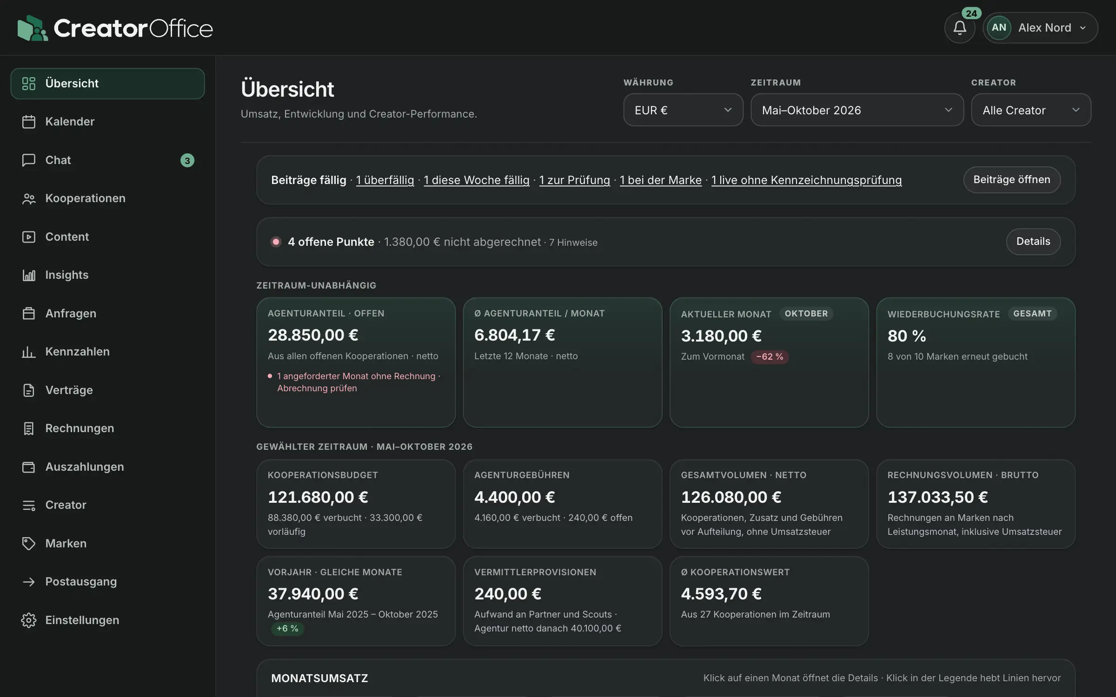Click the Wiederbuchungsrate 80 % card

(976, 362)
